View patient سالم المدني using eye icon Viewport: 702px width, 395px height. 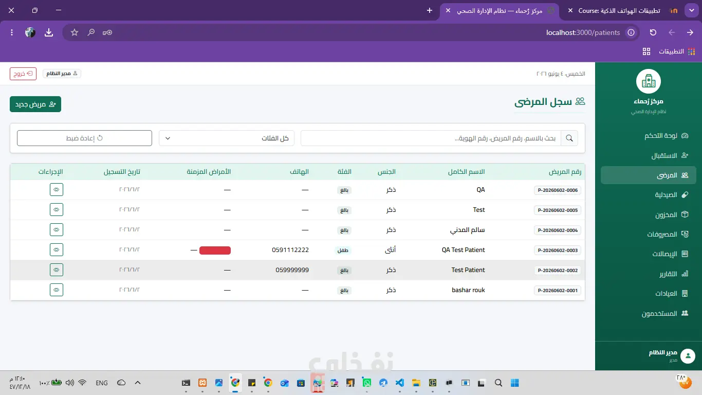(x=57, y=230)
